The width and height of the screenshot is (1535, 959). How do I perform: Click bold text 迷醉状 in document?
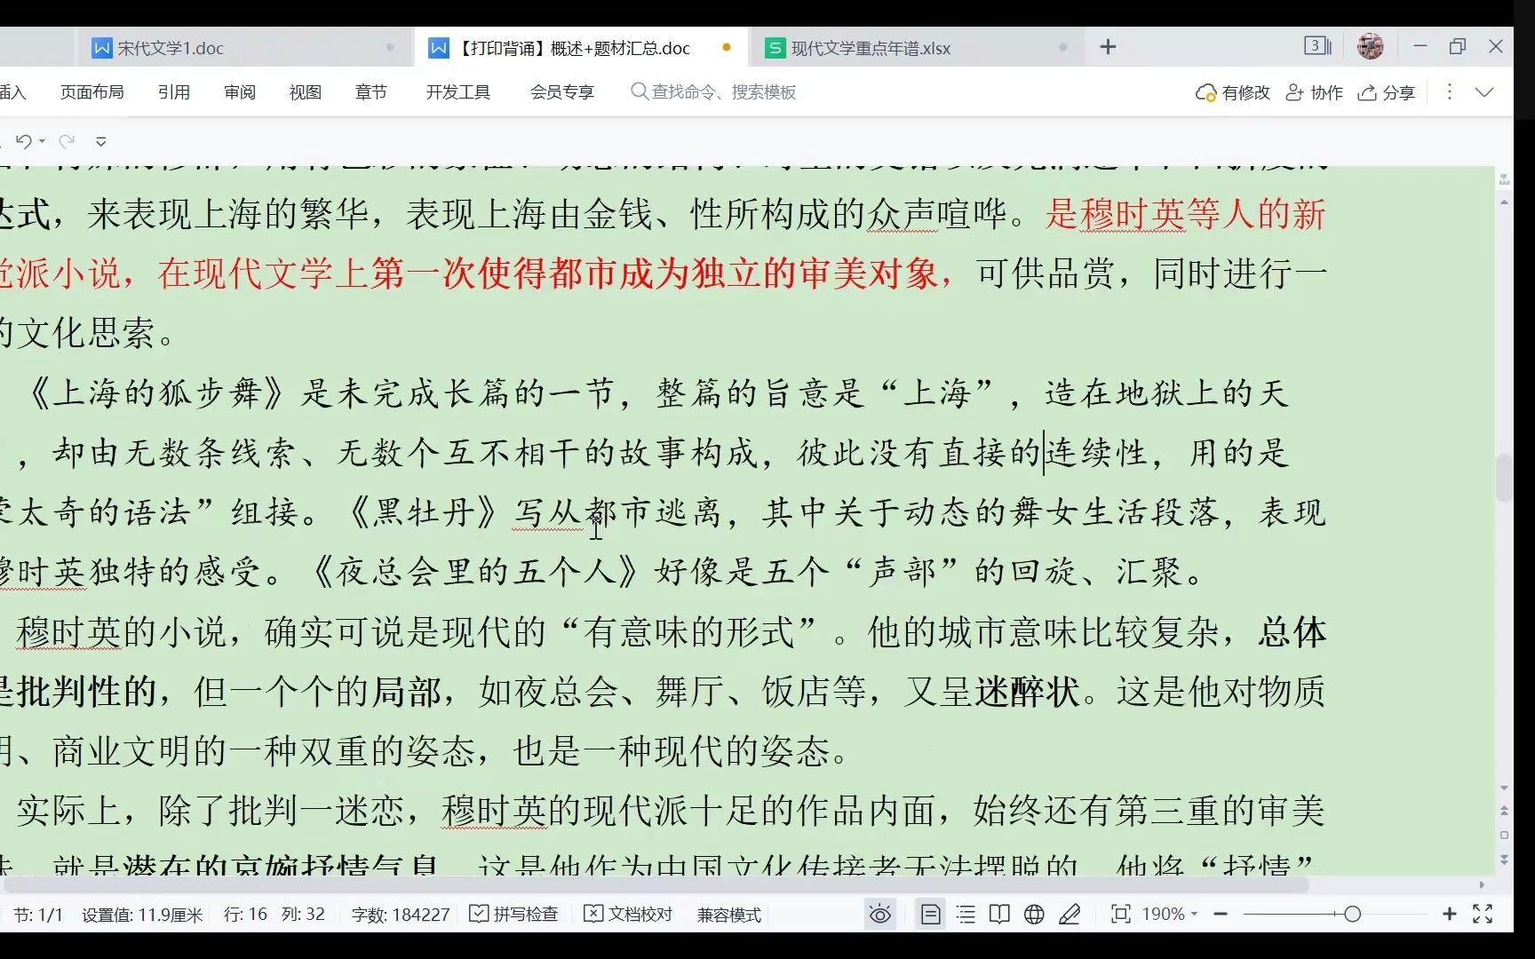click(x=1027, y=692)
